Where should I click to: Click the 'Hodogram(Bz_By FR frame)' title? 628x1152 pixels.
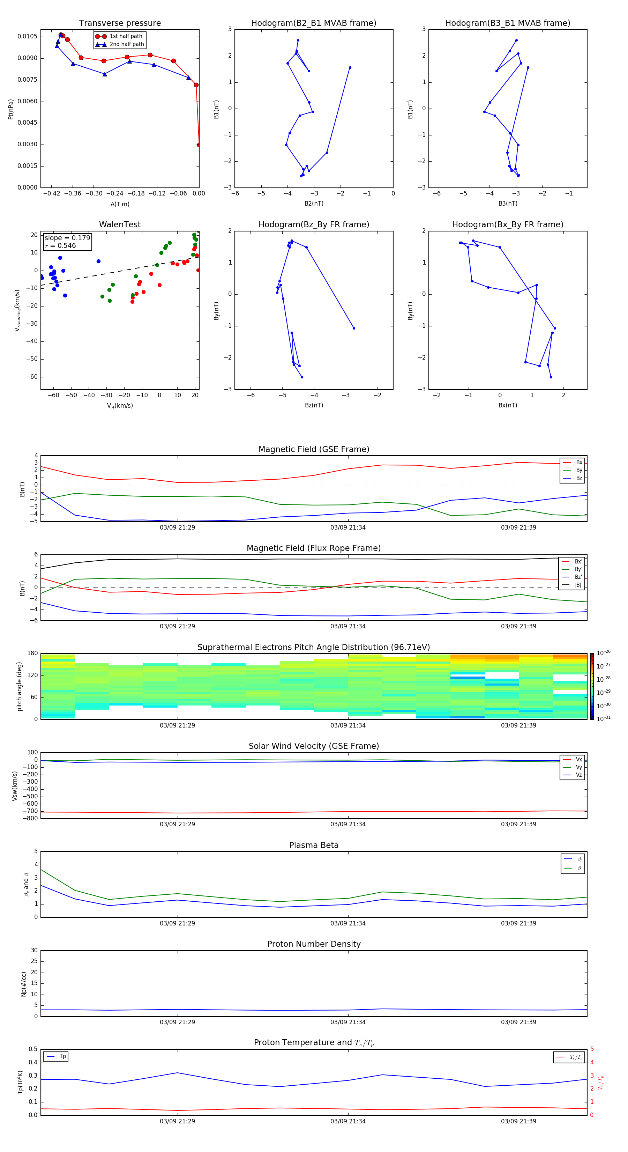[314, 224]
